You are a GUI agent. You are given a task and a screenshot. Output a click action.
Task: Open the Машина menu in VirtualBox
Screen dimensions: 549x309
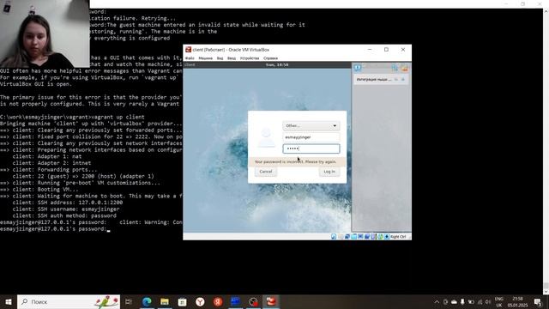[206, 58]
